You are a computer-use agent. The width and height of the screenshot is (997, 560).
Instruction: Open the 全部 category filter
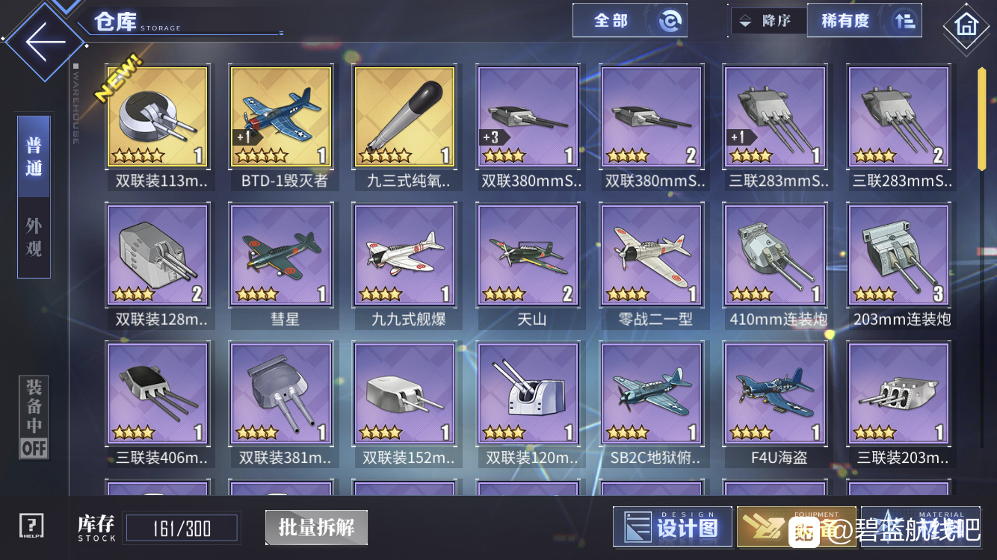(630, 21)
